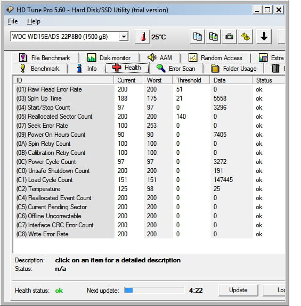Click the 4:22 countdown timer

click(x=196, y=290)
